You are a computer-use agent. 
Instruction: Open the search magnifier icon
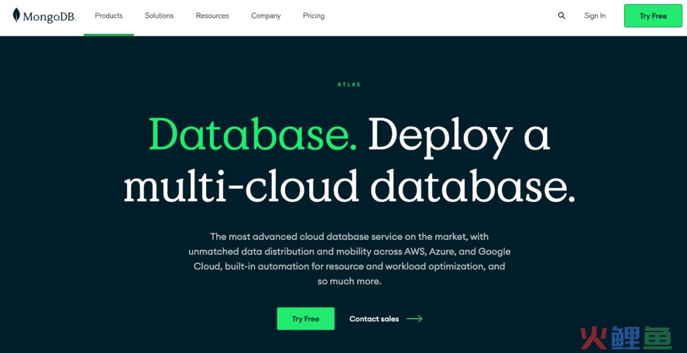(x=561, y=16)
